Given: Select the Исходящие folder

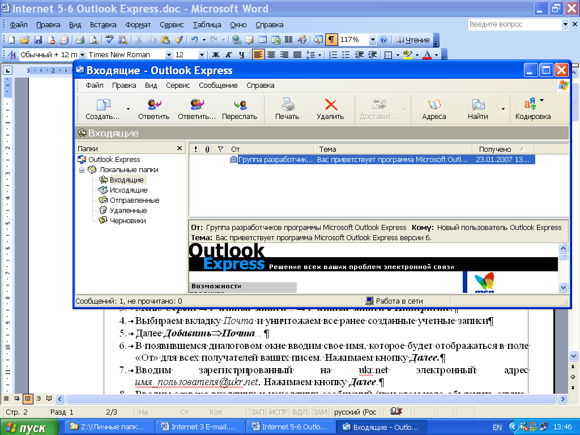Looking at the screenshot, I should (129, 190).
